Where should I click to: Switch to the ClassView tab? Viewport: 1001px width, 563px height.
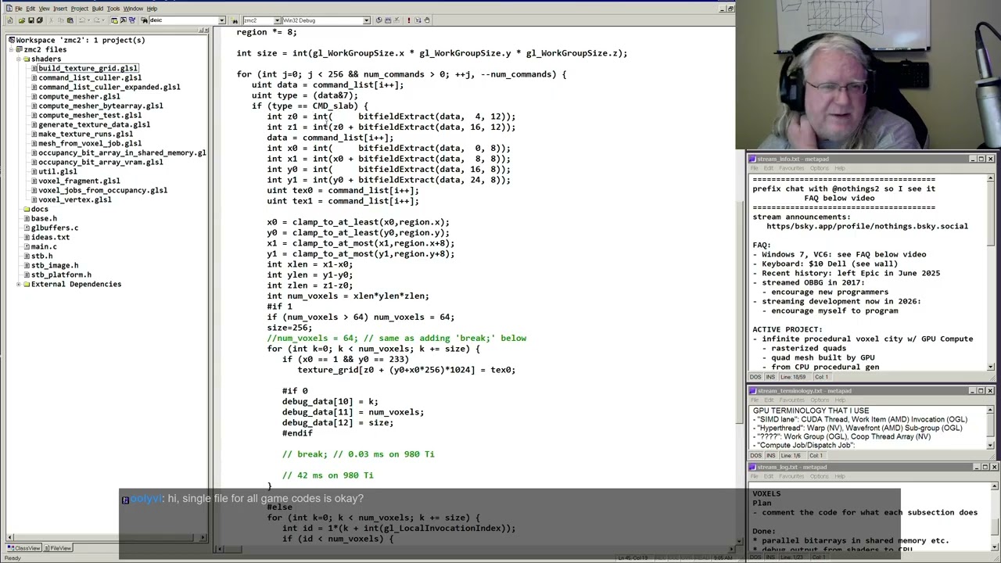(23, 548)
